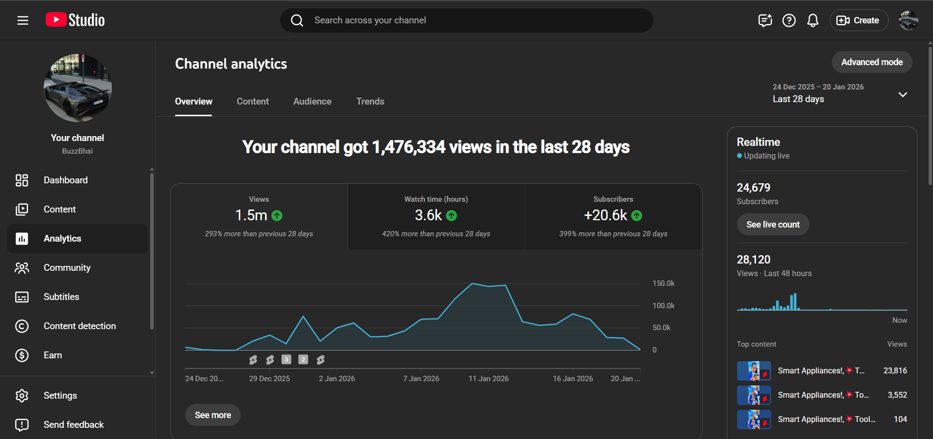Click the YouTube Studio logo
This screenshot has height=439, width=933.
(x=75, y=20)
